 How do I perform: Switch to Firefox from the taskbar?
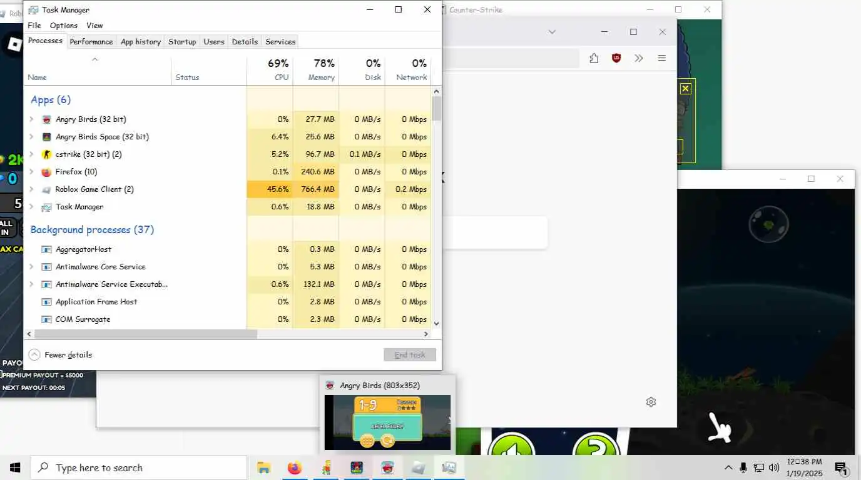click(295, 467)
